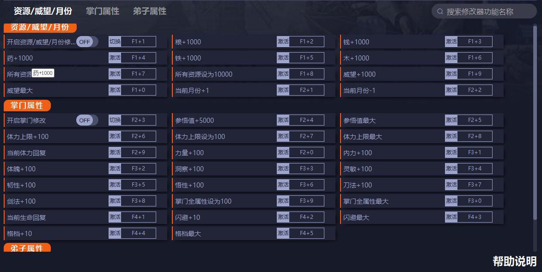Activate 粮+1000 cheat button
The image size is (542, 272).
point(283,42)
